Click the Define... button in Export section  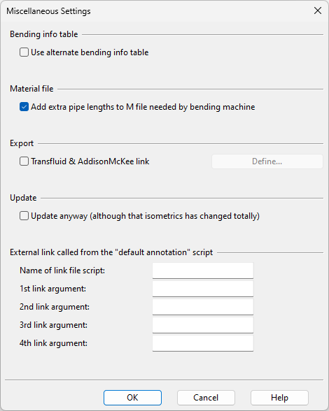tap(267, 161)
